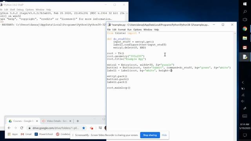Viewport: 251px width, 141px height.
Task: Maximize the examples.py editor window
Action: [x=223, y=25]
